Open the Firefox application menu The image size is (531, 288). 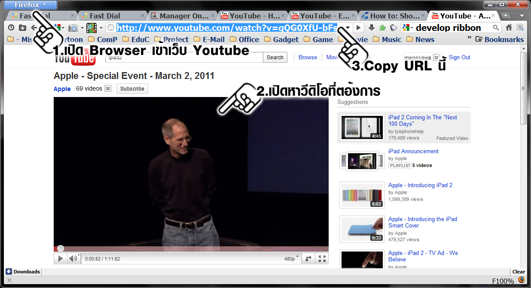click(x=30, y=5)
